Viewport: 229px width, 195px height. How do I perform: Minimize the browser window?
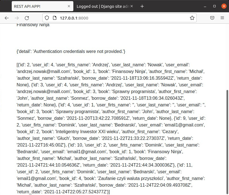(205, 6)
